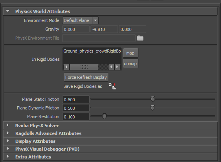Click the unmap button
This screenshot has height=162, width=221.
point(131,64)
